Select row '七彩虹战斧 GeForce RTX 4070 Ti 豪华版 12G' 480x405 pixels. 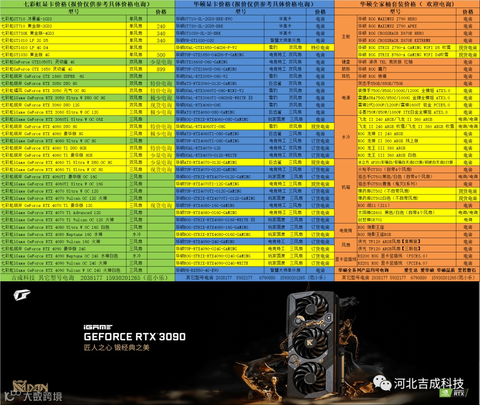[88, 206]
